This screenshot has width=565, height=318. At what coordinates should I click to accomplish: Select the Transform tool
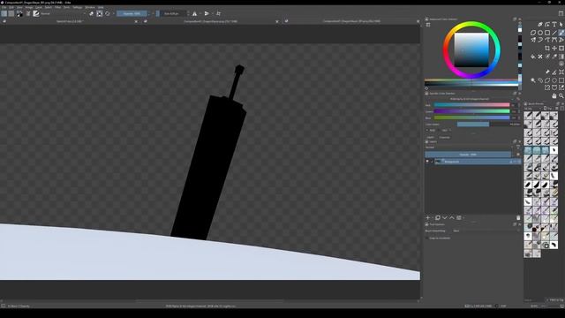point(561,48)
